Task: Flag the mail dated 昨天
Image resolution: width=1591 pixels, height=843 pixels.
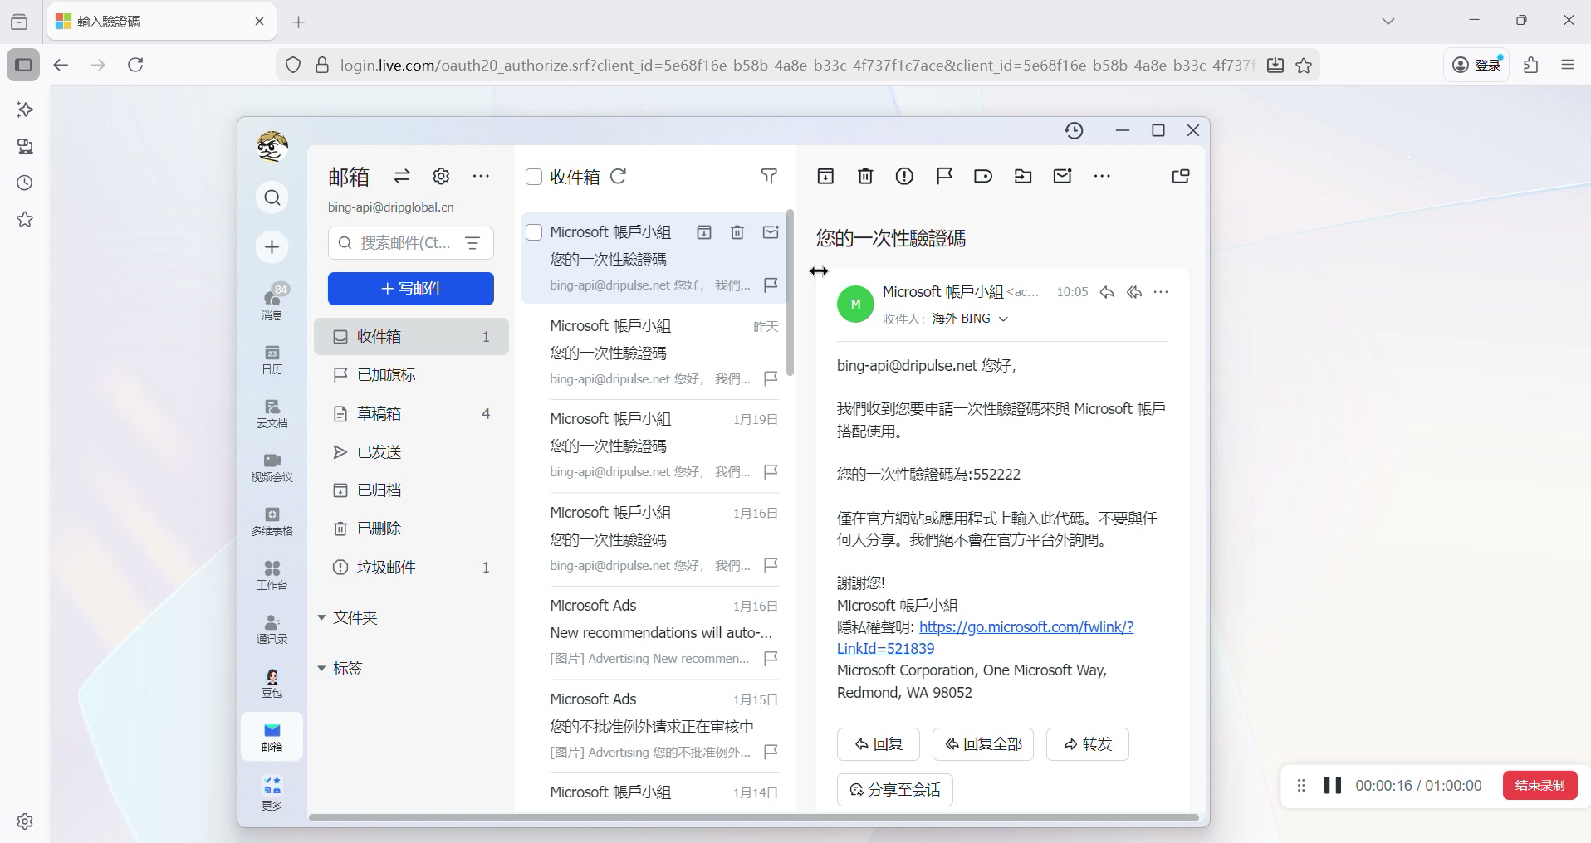Action: pos(771,378)
